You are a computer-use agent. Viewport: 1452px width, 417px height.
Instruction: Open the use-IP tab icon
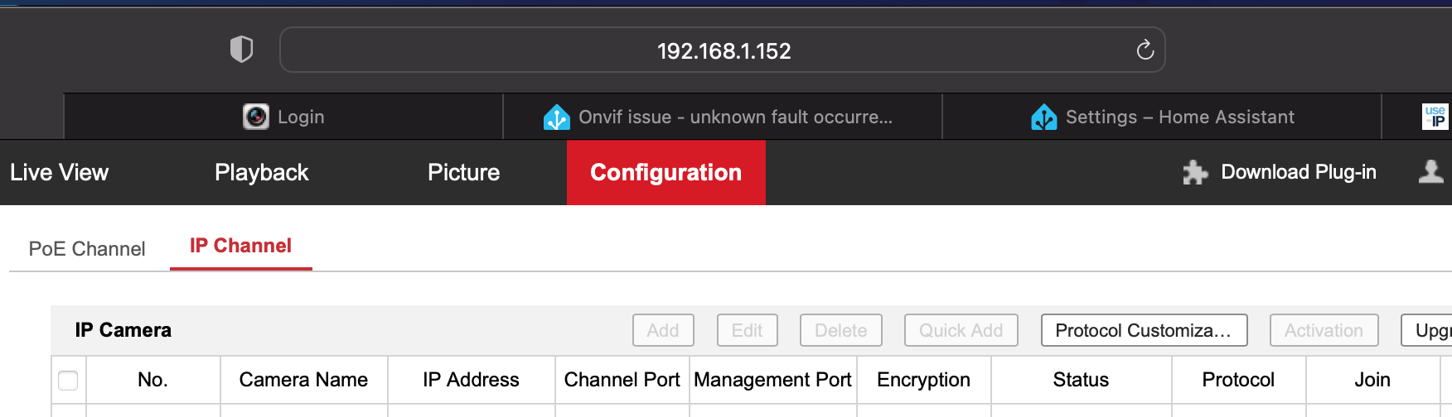click(1435, 117)
